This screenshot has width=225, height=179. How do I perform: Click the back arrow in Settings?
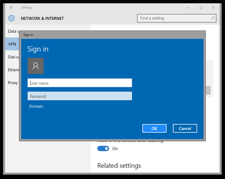[x=12, y=8]
